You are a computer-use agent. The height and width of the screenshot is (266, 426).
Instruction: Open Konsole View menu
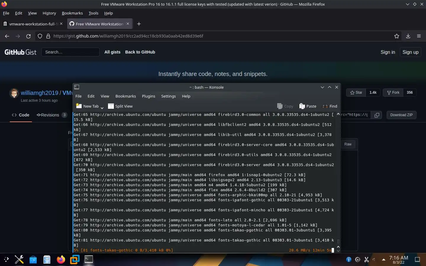pos(105,96)
